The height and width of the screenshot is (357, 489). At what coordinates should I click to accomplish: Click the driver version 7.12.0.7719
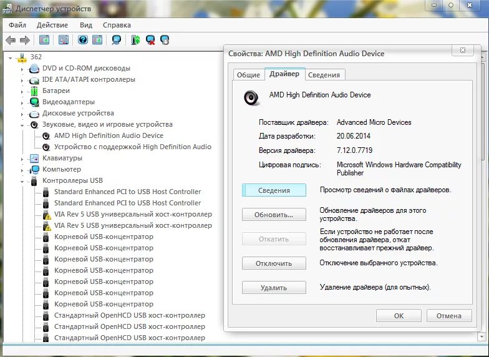[354, 150]
